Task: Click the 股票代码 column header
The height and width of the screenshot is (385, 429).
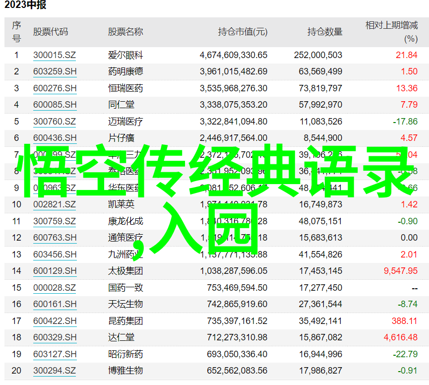Action: point(51,32)
